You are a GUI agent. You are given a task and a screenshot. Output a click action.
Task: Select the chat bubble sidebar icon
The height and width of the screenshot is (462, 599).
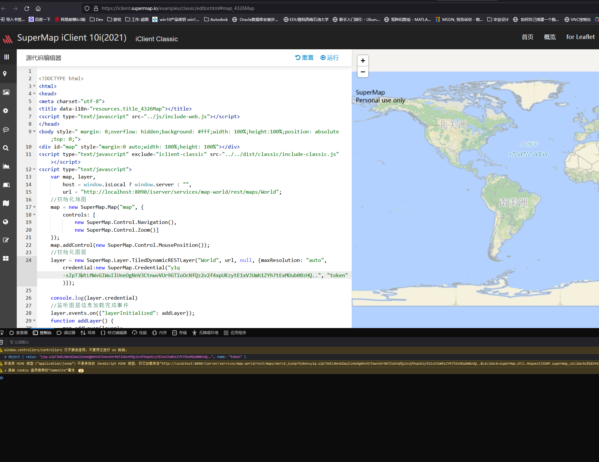pos(6,130)
